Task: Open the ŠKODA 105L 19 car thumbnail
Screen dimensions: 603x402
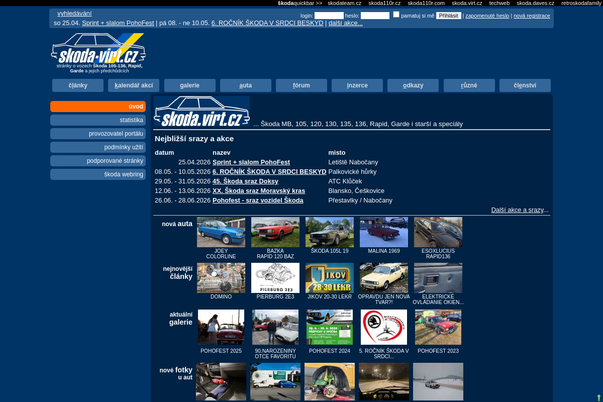Action: [330, 232]
